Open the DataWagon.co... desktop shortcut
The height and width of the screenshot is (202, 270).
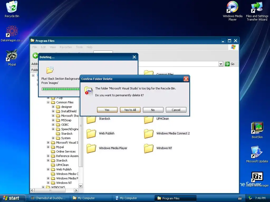click(12, 33)
